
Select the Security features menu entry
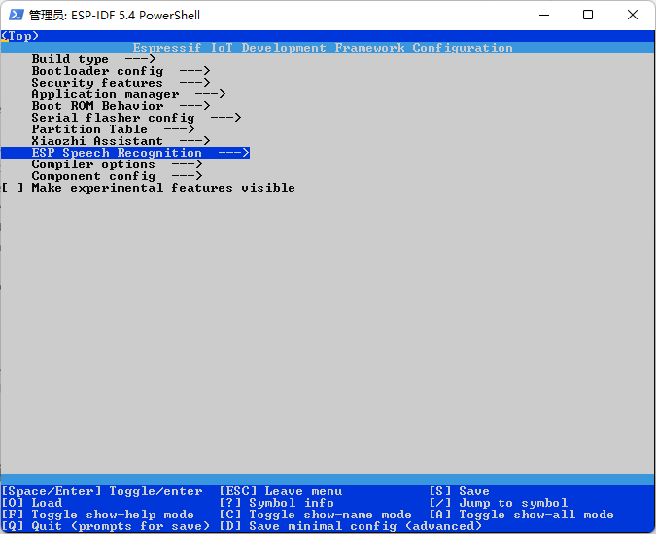(x=121, y=83)
